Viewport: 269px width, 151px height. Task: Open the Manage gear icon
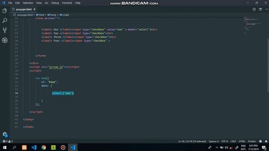click(5, 134)
